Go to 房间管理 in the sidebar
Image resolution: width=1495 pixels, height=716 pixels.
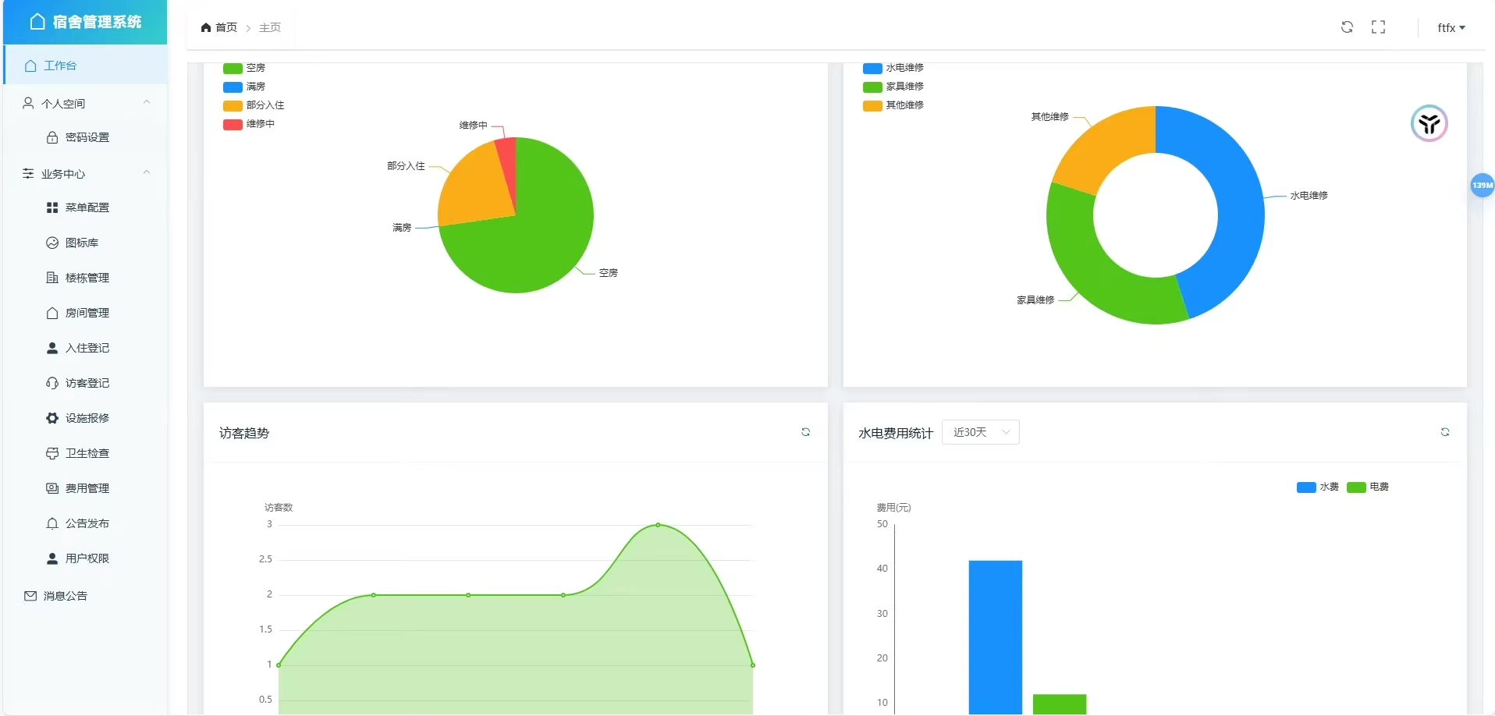(x=88, y=313)
